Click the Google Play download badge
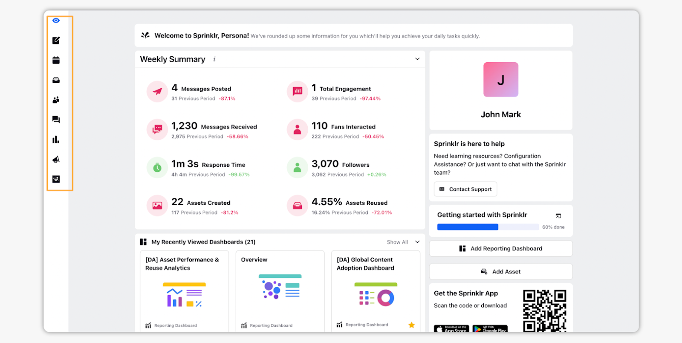This screenshot has width=682, height=343. tap(490, 329)
